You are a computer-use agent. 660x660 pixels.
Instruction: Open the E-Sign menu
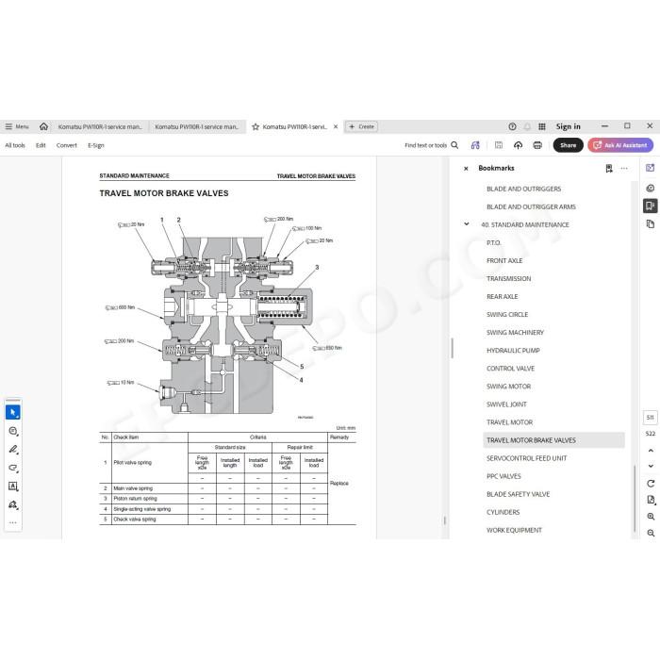[x=96, y=145]
